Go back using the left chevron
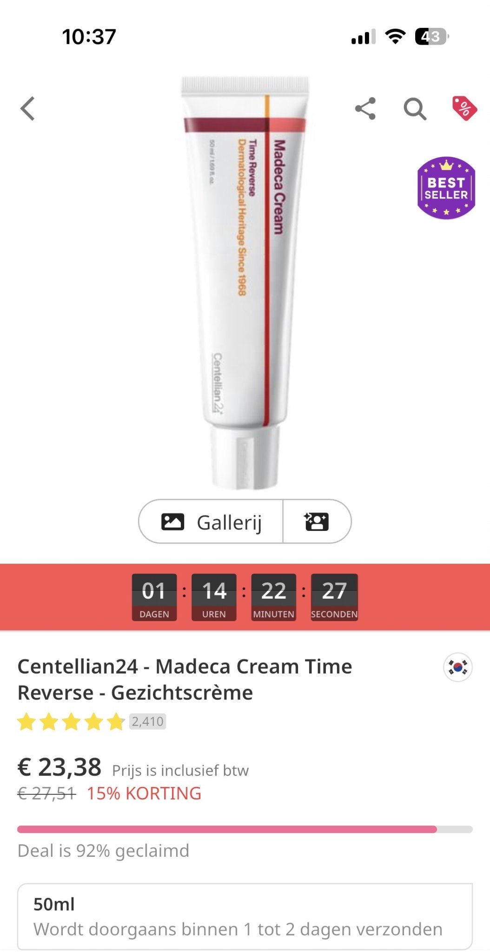This screenshot has height=952, width=490. (28, 109)
